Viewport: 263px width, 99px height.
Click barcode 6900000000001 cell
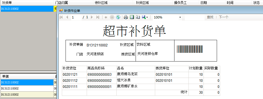click(102, 87)
